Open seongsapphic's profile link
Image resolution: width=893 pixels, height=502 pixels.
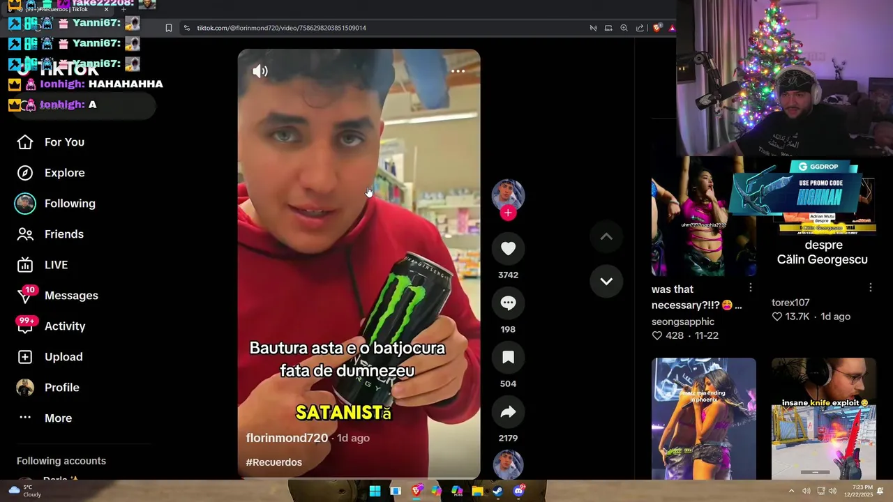(x=683, y=321)
